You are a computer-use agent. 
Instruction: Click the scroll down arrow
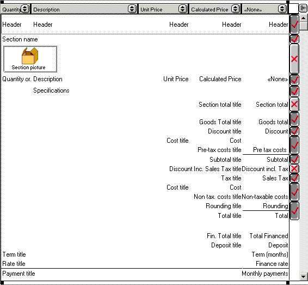304,276
